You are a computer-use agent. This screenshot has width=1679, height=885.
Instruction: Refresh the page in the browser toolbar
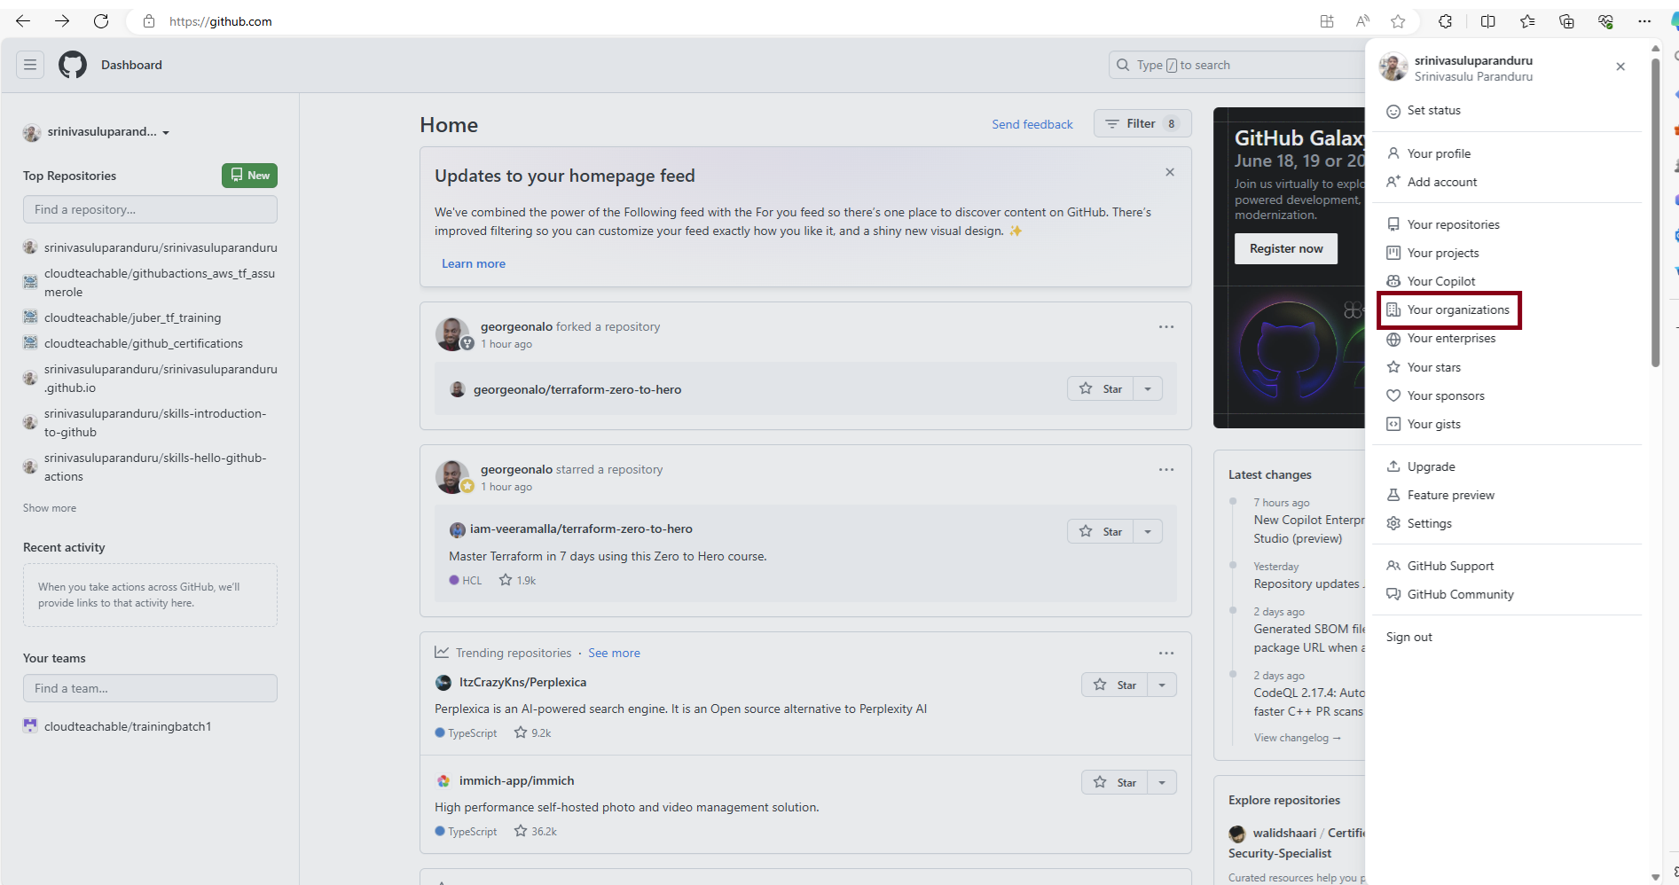(x=101, y=21)
